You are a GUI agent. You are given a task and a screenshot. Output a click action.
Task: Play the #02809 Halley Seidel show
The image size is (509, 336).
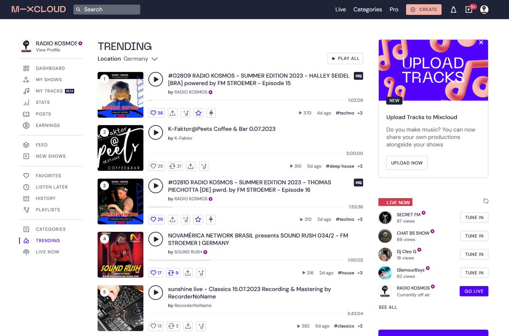(x=156, y=79)
